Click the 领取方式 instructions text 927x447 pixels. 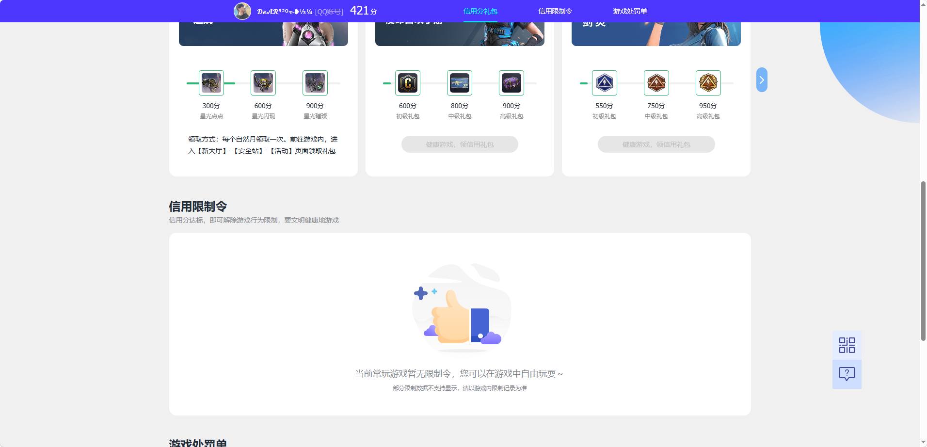pyautogui.click(x=263, y=145)
